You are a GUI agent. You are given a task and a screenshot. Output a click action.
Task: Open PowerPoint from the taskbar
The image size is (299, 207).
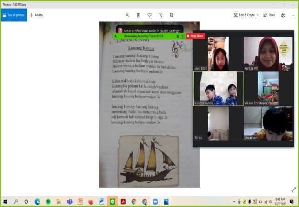point(80,201)
